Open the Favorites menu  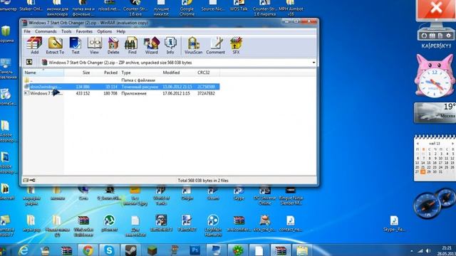(x=84, y=31)
